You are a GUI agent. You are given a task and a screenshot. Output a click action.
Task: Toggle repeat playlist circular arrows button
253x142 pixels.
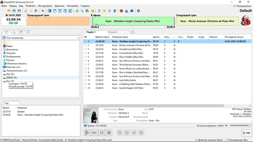pyautogui.click(x=141, y=133)
